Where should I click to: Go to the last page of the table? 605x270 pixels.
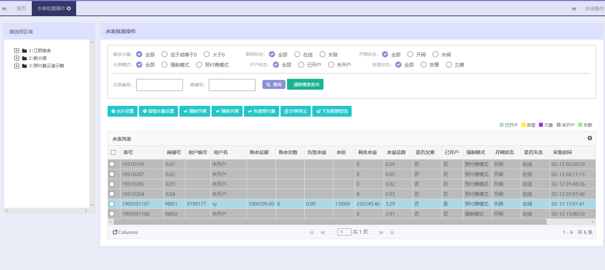pos(392,233)
